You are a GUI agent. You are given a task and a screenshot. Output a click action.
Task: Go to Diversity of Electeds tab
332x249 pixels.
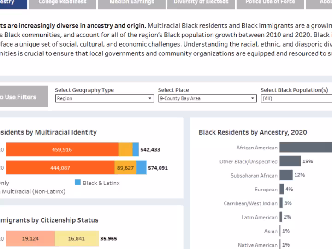[x=201, y=3]
